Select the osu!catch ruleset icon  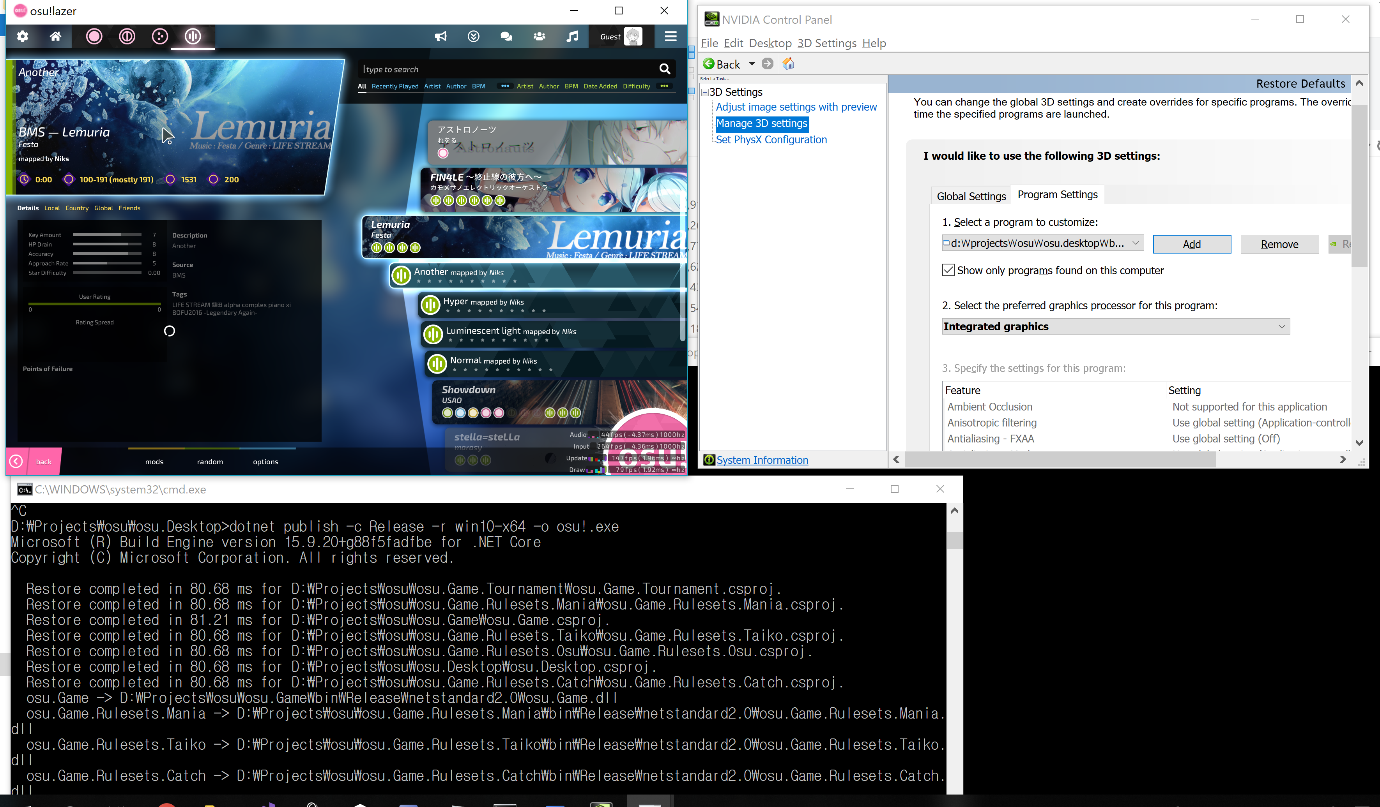tap(160, 37)
